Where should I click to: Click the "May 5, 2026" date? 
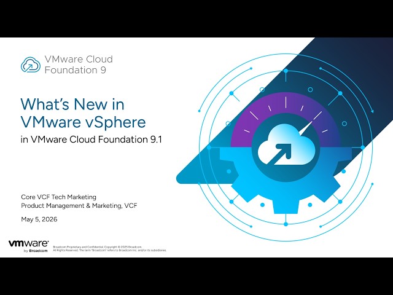point(39,219)
